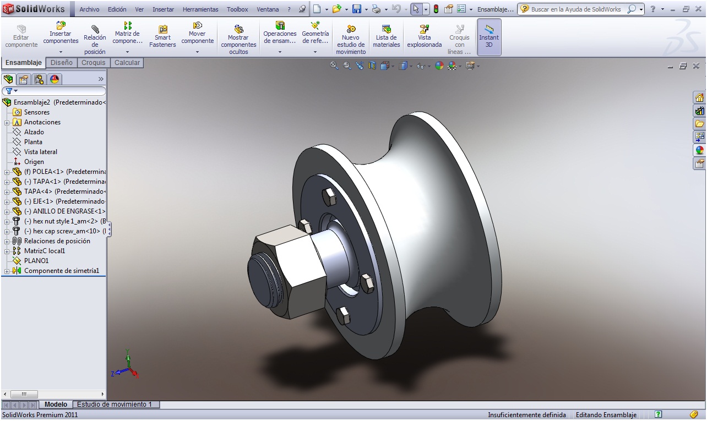
Task: Click the Select arrow cursor tool
Action: click(x=416, y=9)
